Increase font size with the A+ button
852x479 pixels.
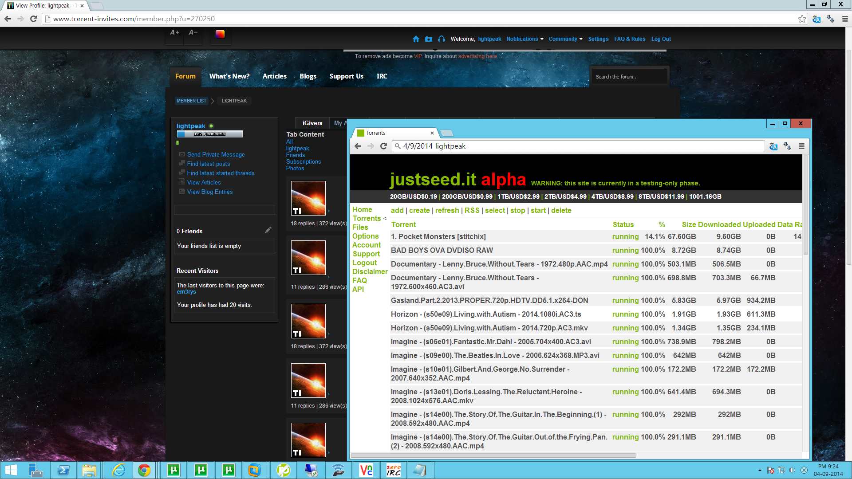[175, 32]
